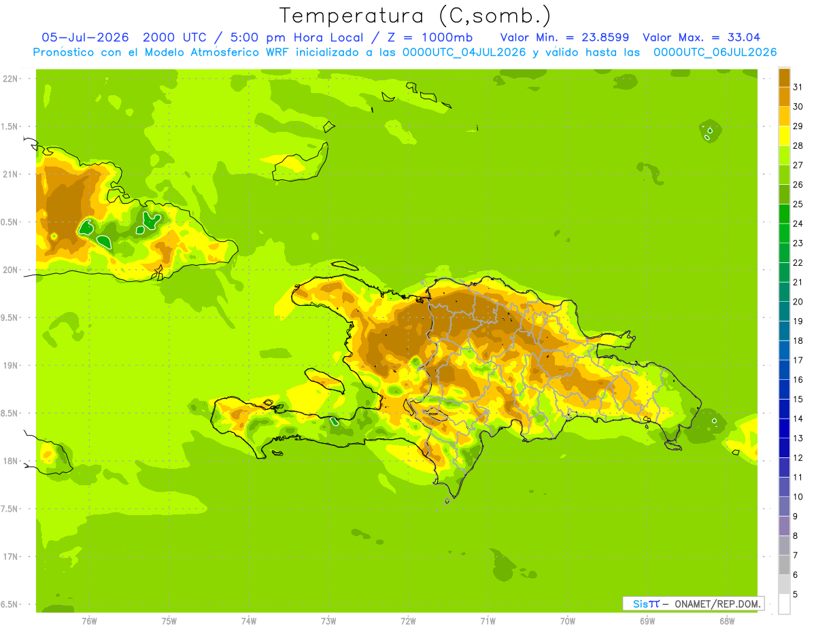
Task: Click the "73W" longitude axis label
Action: (x=328, y=621)
